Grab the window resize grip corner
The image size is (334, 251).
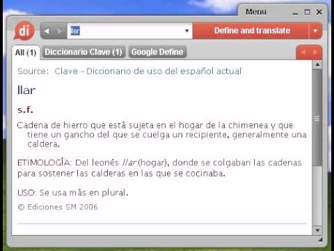click(320, 239)
